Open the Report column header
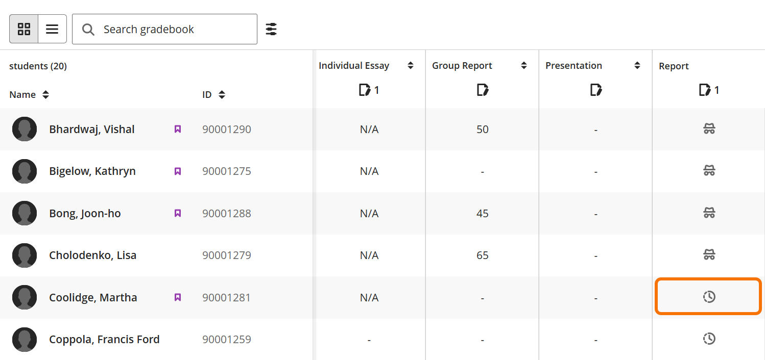The width and height of the screenshot is (765, 360). pyautogui.click(x=674, y=66)
